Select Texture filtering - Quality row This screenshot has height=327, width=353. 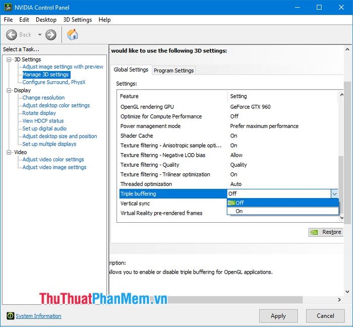[228, 165]
